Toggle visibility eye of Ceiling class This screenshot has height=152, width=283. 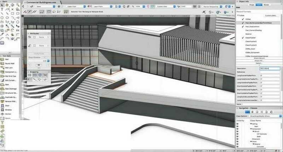coord(238,124)
